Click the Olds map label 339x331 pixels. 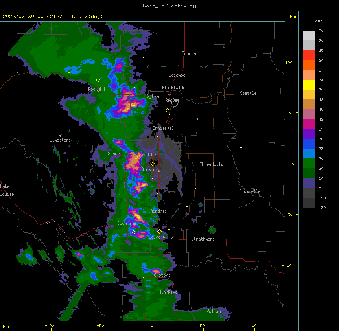point(153,155)
